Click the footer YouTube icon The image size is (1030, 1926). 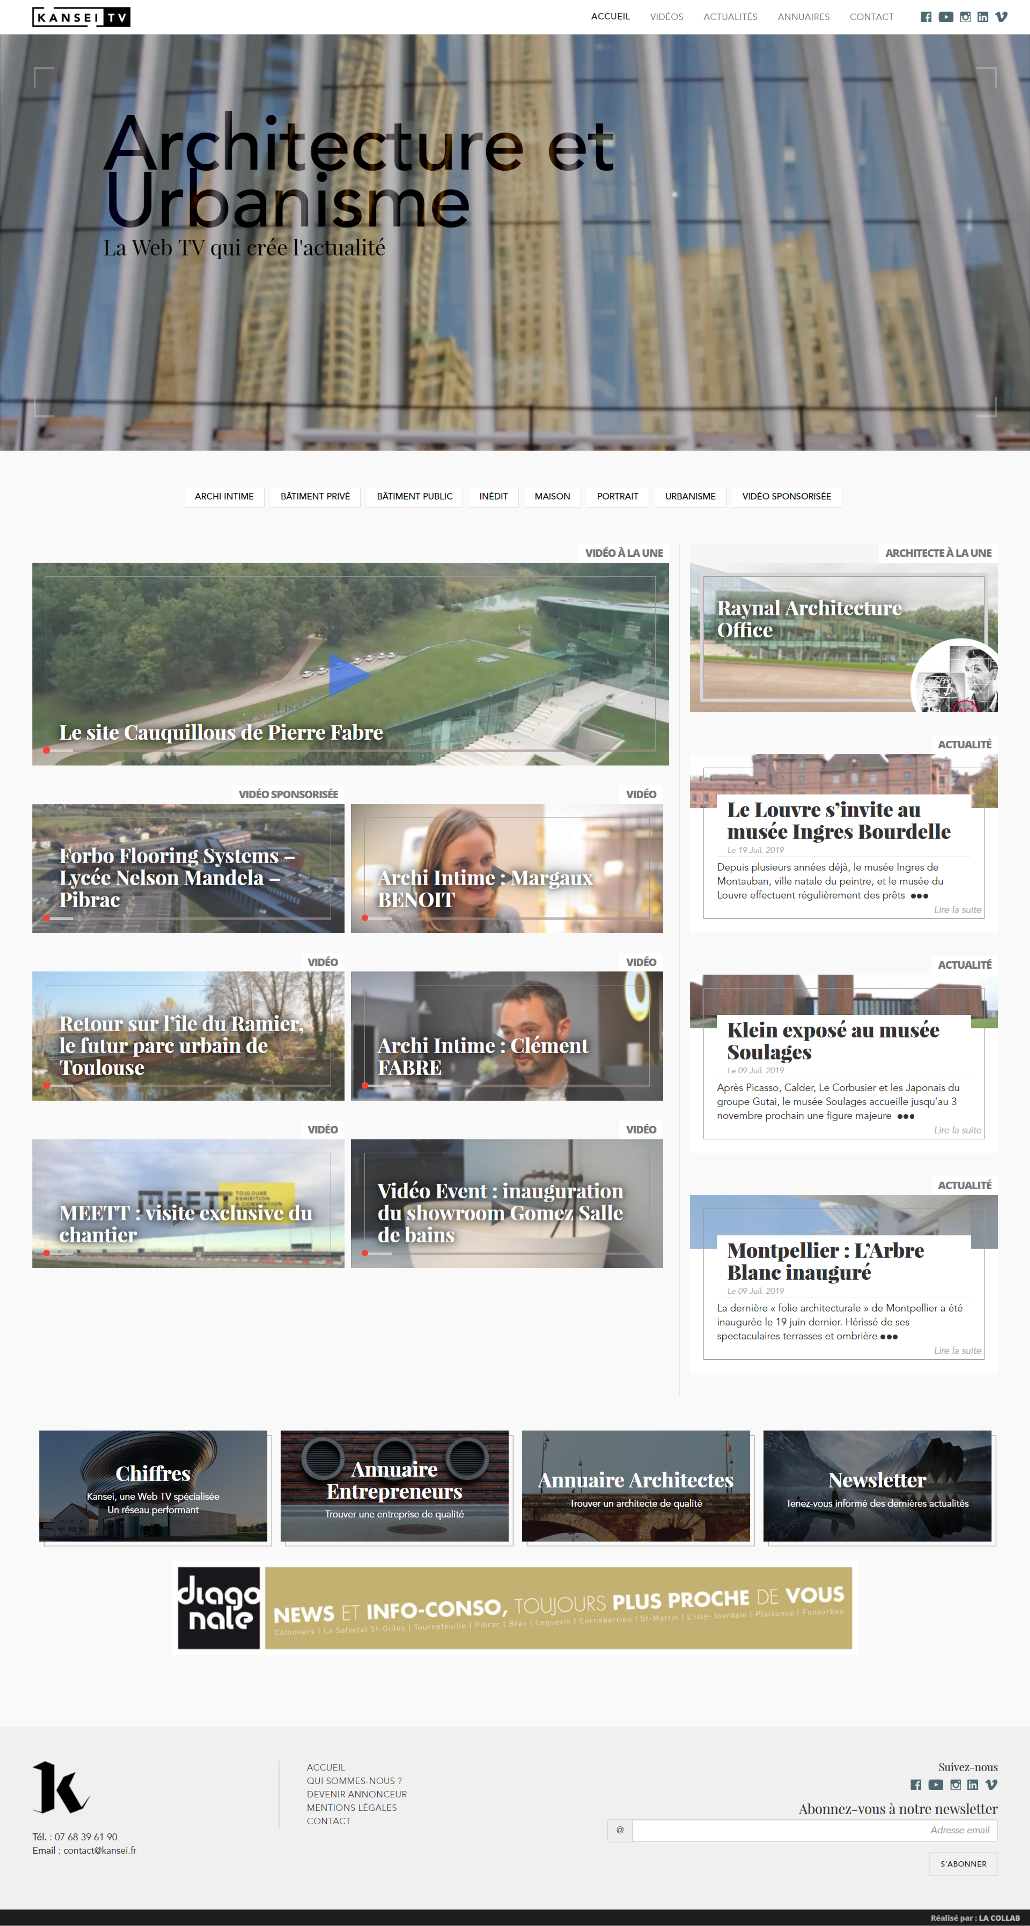pyautogui.click(x=936, y=1785)
